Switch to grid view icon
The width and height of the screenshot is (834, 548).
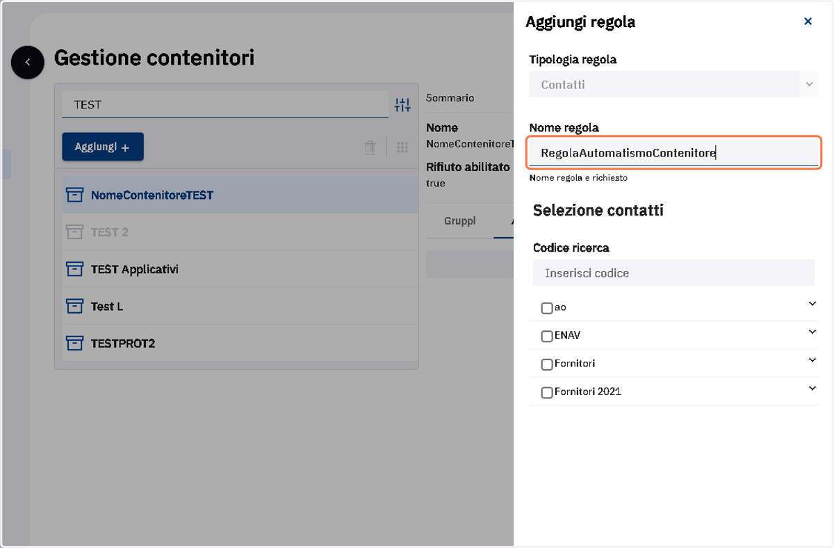pyautogui.click(x=402, y=147)
